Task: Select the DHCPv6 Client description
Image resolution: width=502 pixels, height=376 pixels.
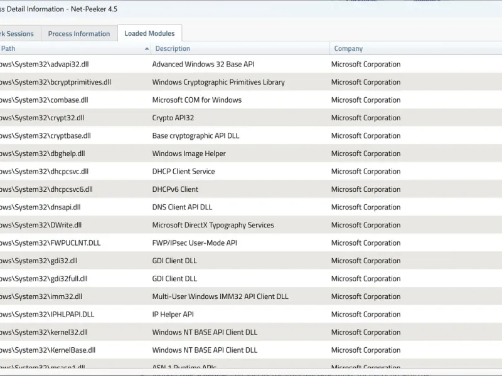Action: tap(175, 190)
